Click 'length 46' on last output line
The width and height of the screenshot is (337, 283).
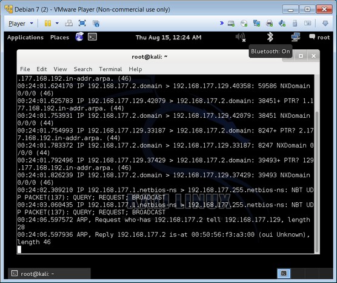(34, 242)
